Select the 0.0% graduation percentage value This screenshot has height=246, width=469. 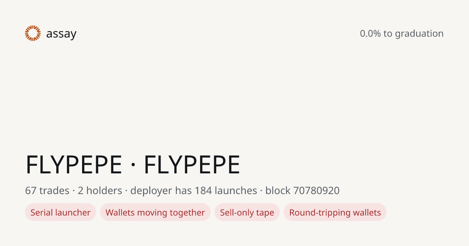point(371,34)
